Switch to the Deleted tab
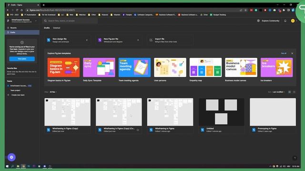The image size is (305, 171). pyautogui.click(x=56, y=28)
